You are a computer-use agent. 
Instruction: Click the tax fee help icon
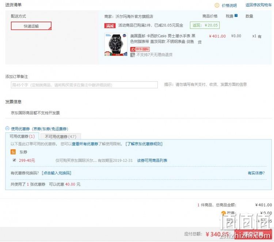point(236,16)
